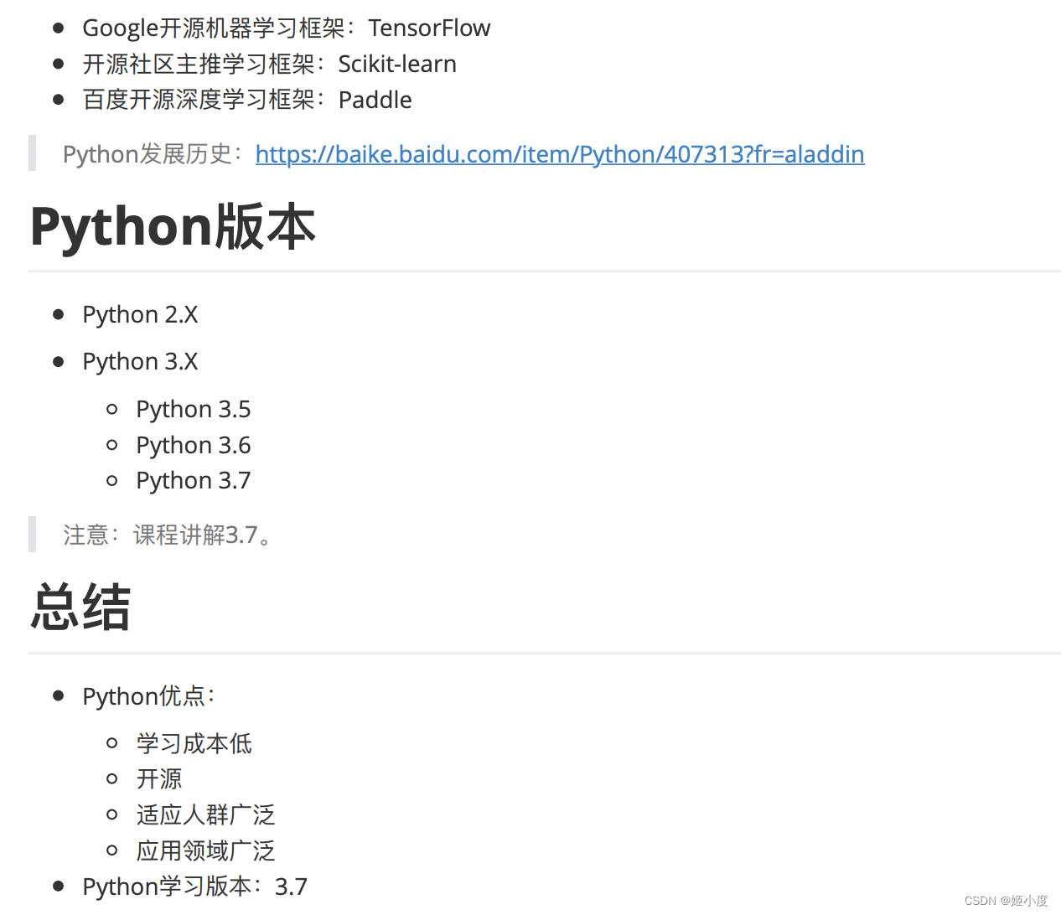Click the 开源 sub-item
The width and height of the screenshot is (1061, 915).
click(159, 779)
